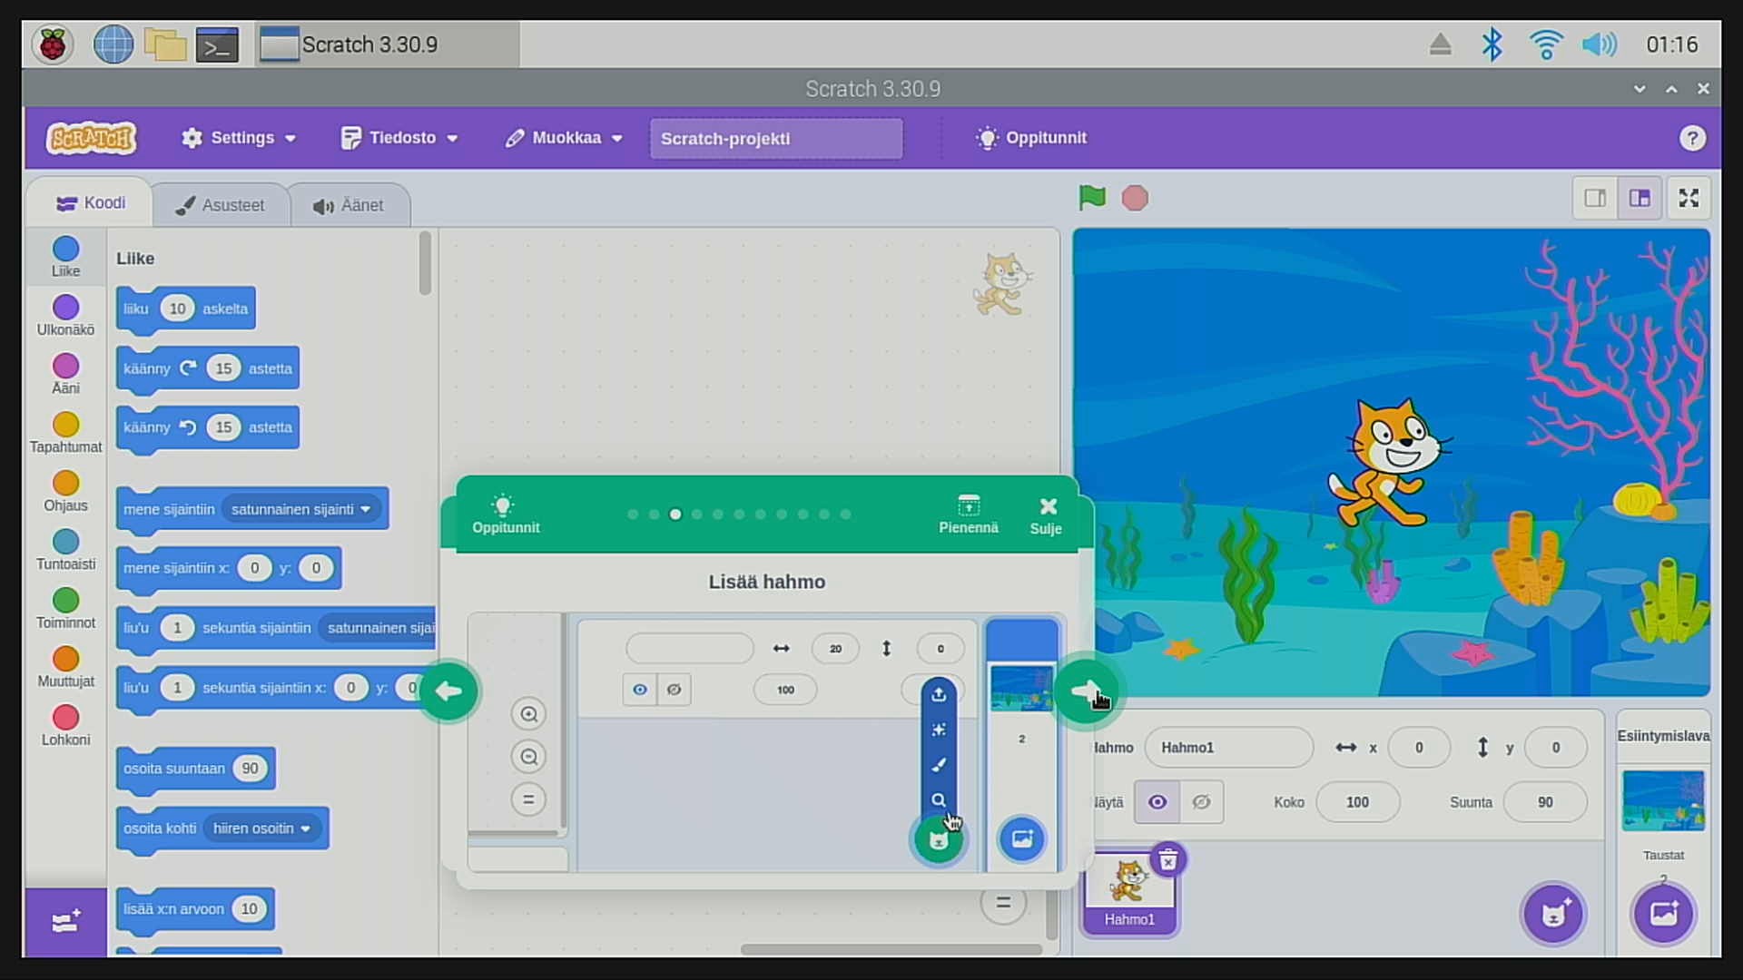The width and height of the screenshot is (1743, 980).
Task: Click Oppitunnit in the tutorial card header
Action: (505, 514)
